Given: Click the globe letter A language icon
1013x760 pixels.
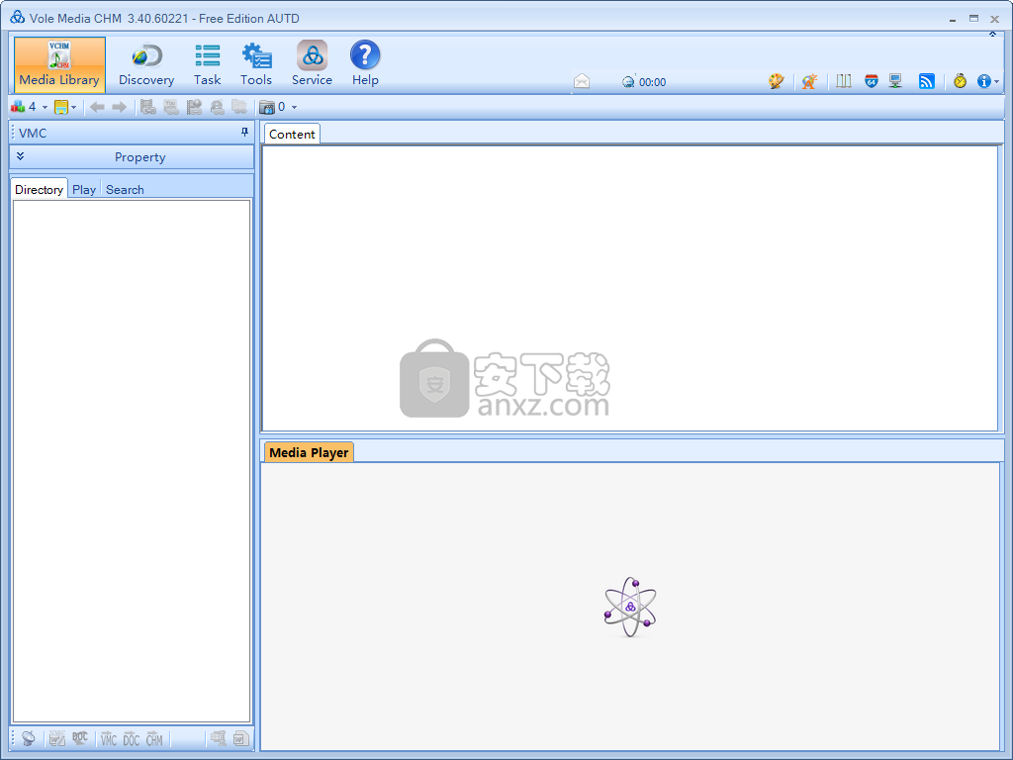Looking at the screenshot, I should coord(809,81).
